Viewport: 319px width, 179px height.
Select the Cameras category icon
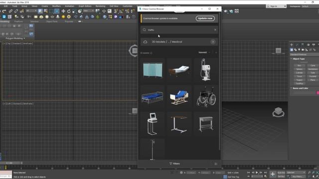(303, 50)
